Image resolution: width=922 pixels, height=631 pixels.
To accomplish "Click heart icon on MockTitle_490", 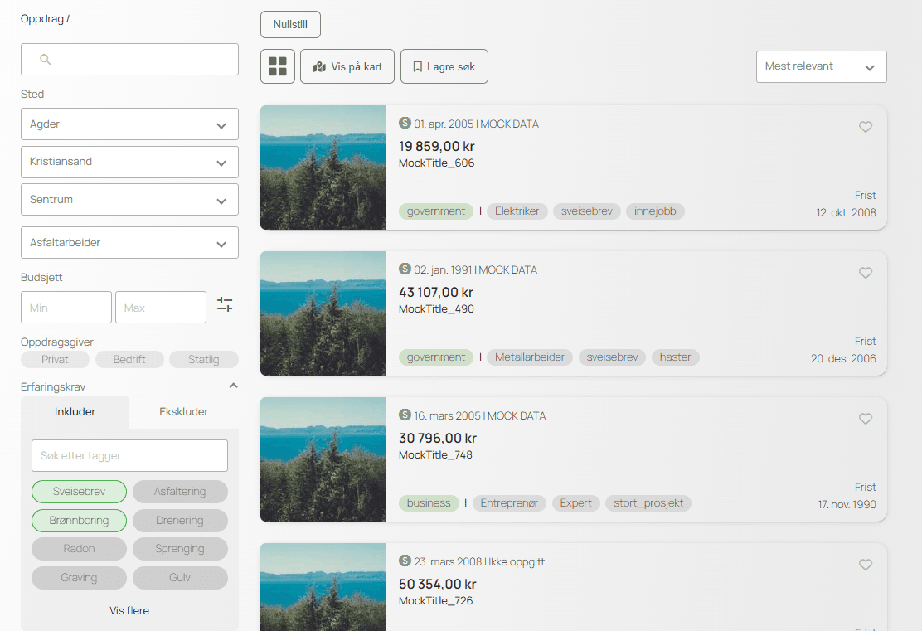I will [x=865, y=273].
